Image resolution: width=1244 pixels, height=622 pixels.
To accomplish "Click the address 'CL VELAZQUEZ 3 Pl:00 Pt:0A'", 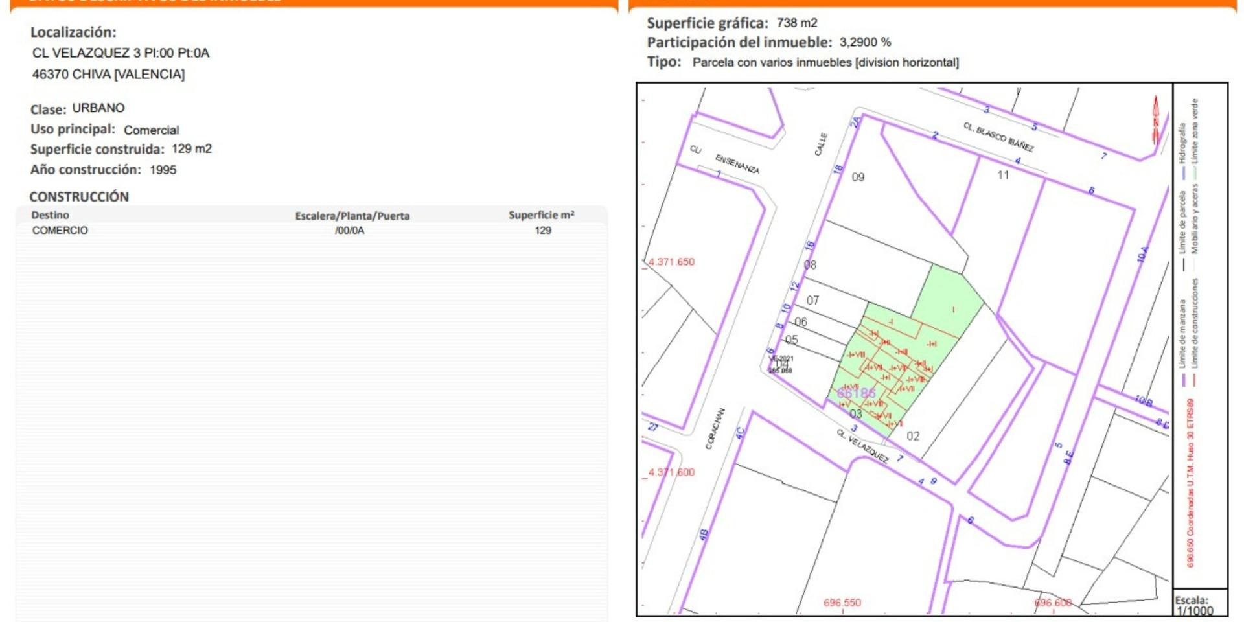I will click(x=121, y=53).
